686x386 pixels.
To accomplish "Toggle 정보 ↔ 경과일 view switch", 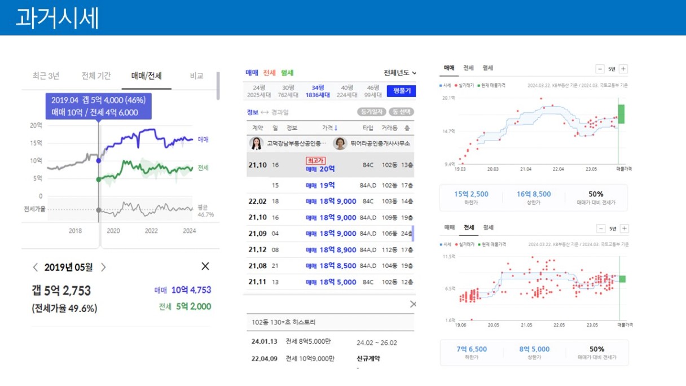I will (267, 112).
